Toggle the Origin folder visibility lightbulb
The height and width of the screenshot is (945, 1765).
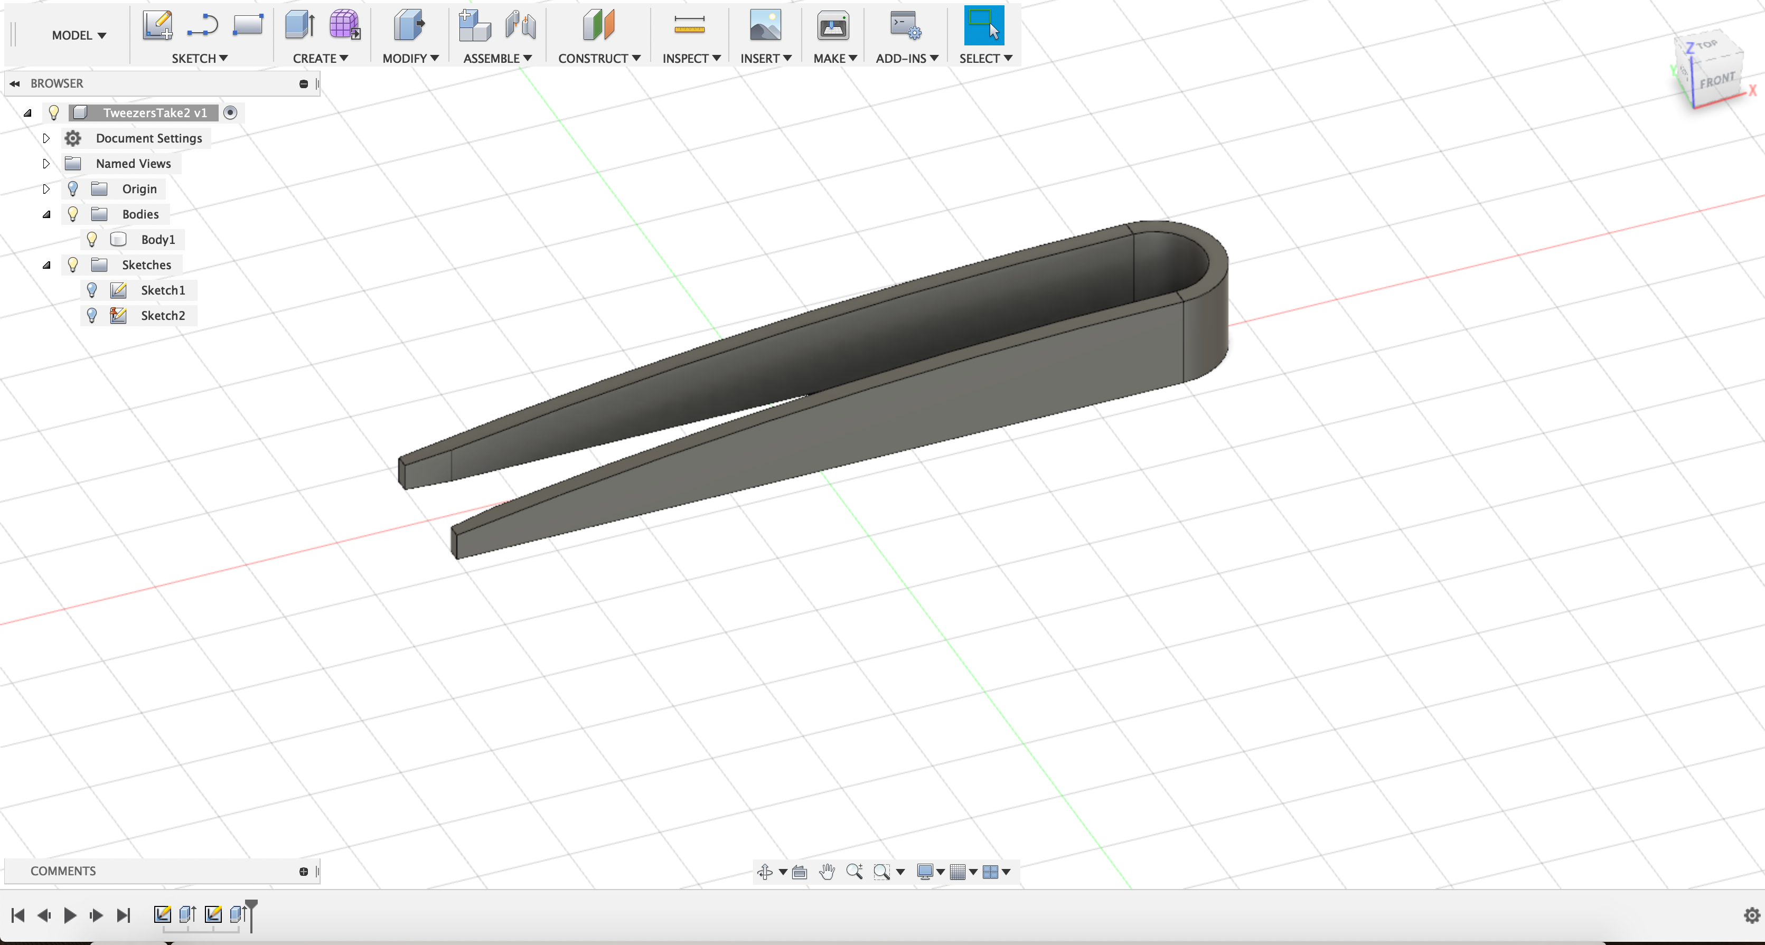[x=73, y=189]
